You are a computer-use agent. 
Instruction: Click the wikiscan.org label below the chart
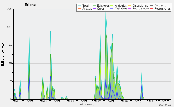tap(87, 104)
